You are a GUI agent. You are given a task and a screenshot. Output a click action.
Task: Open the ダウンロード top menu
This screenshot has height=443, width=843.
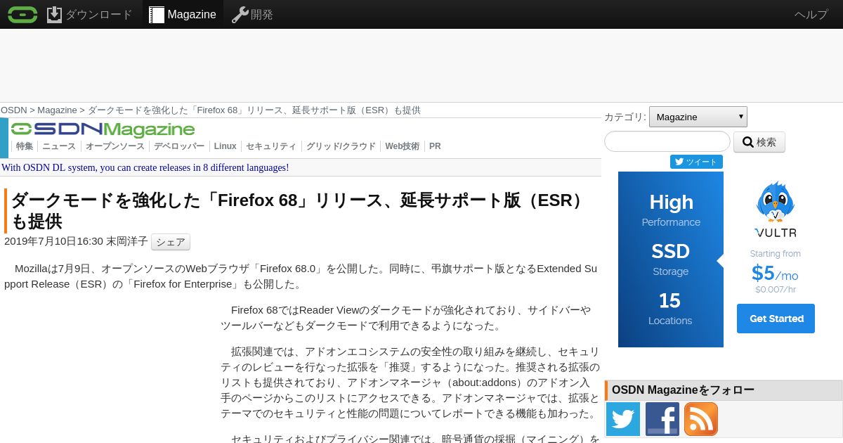pos(98,14)
